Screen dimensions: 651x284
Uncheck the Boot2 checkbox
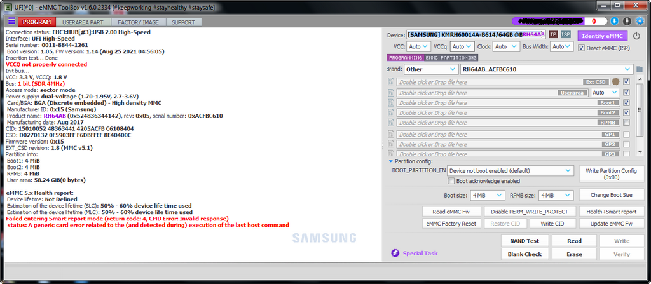tap(626, 112)
